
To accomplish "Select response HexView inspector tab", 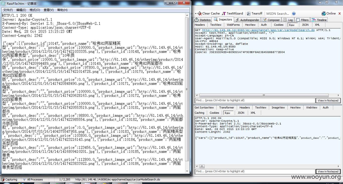I will pos(295,107).
